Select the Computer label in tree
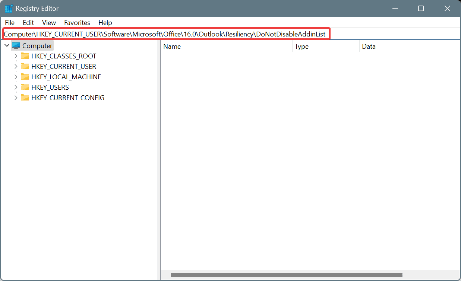 [x=37, y=46]
